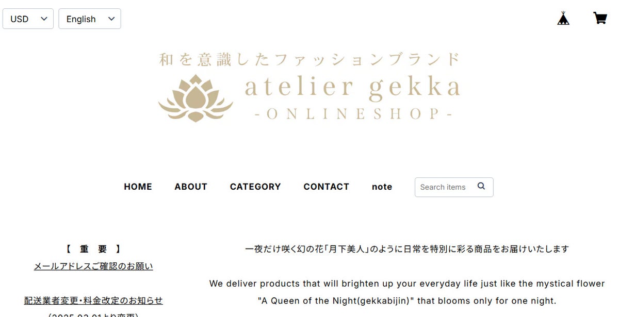The width and height of the screenshot is (619, 317).
Task: Open the CATEGORY menu item
Action: (x=255, y=187)
